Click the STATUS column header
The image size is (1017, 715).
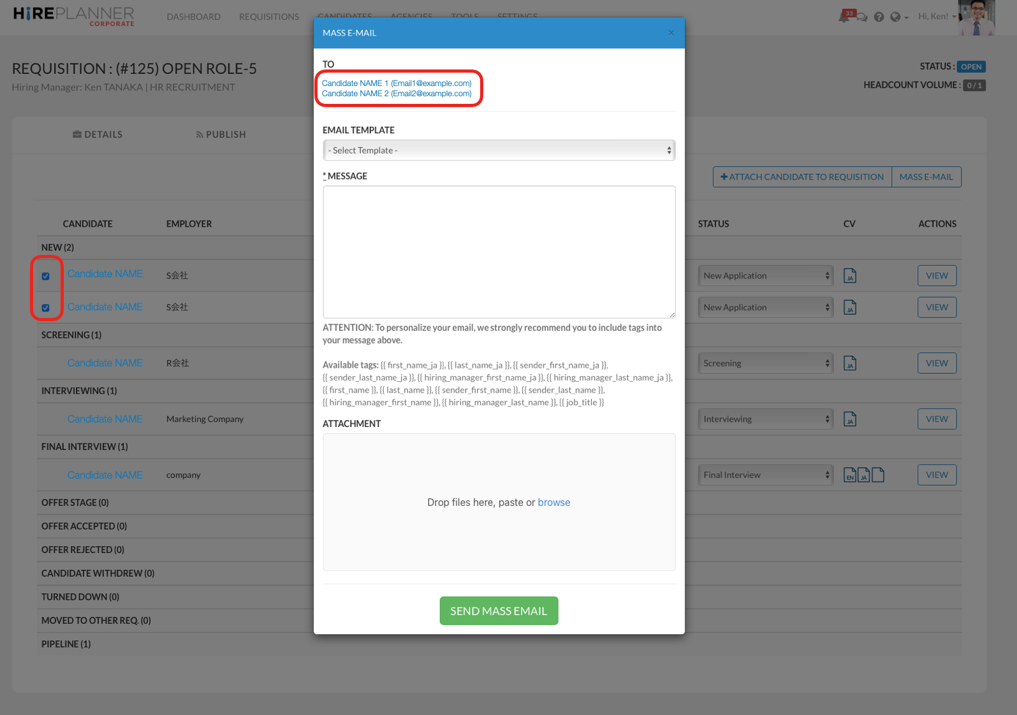click(713, 224)
